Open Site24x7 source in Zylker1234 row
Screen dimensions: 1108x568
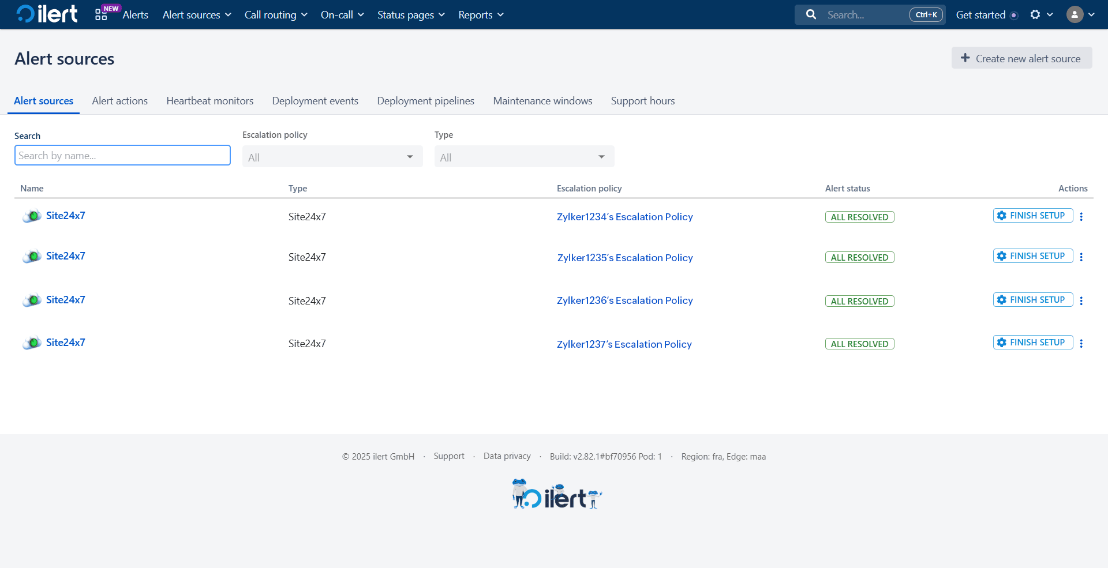pyautogui.click(x=66, y=216)
